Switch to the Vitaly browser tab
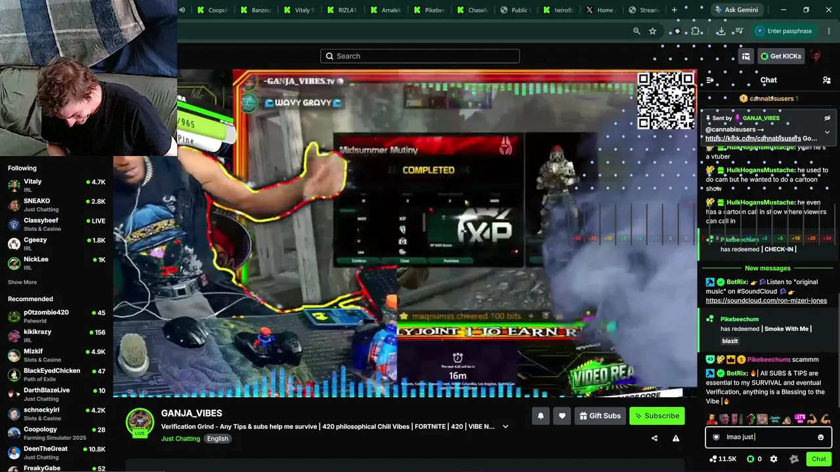 click(x=299, y=10)
